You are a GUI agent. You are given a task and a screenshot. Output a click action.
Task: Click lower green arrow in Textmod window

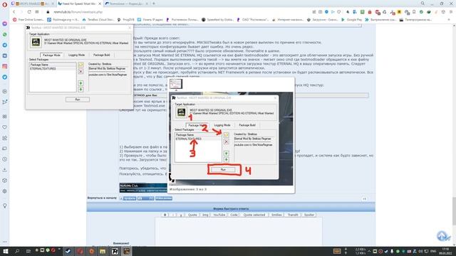click(81, 90)
